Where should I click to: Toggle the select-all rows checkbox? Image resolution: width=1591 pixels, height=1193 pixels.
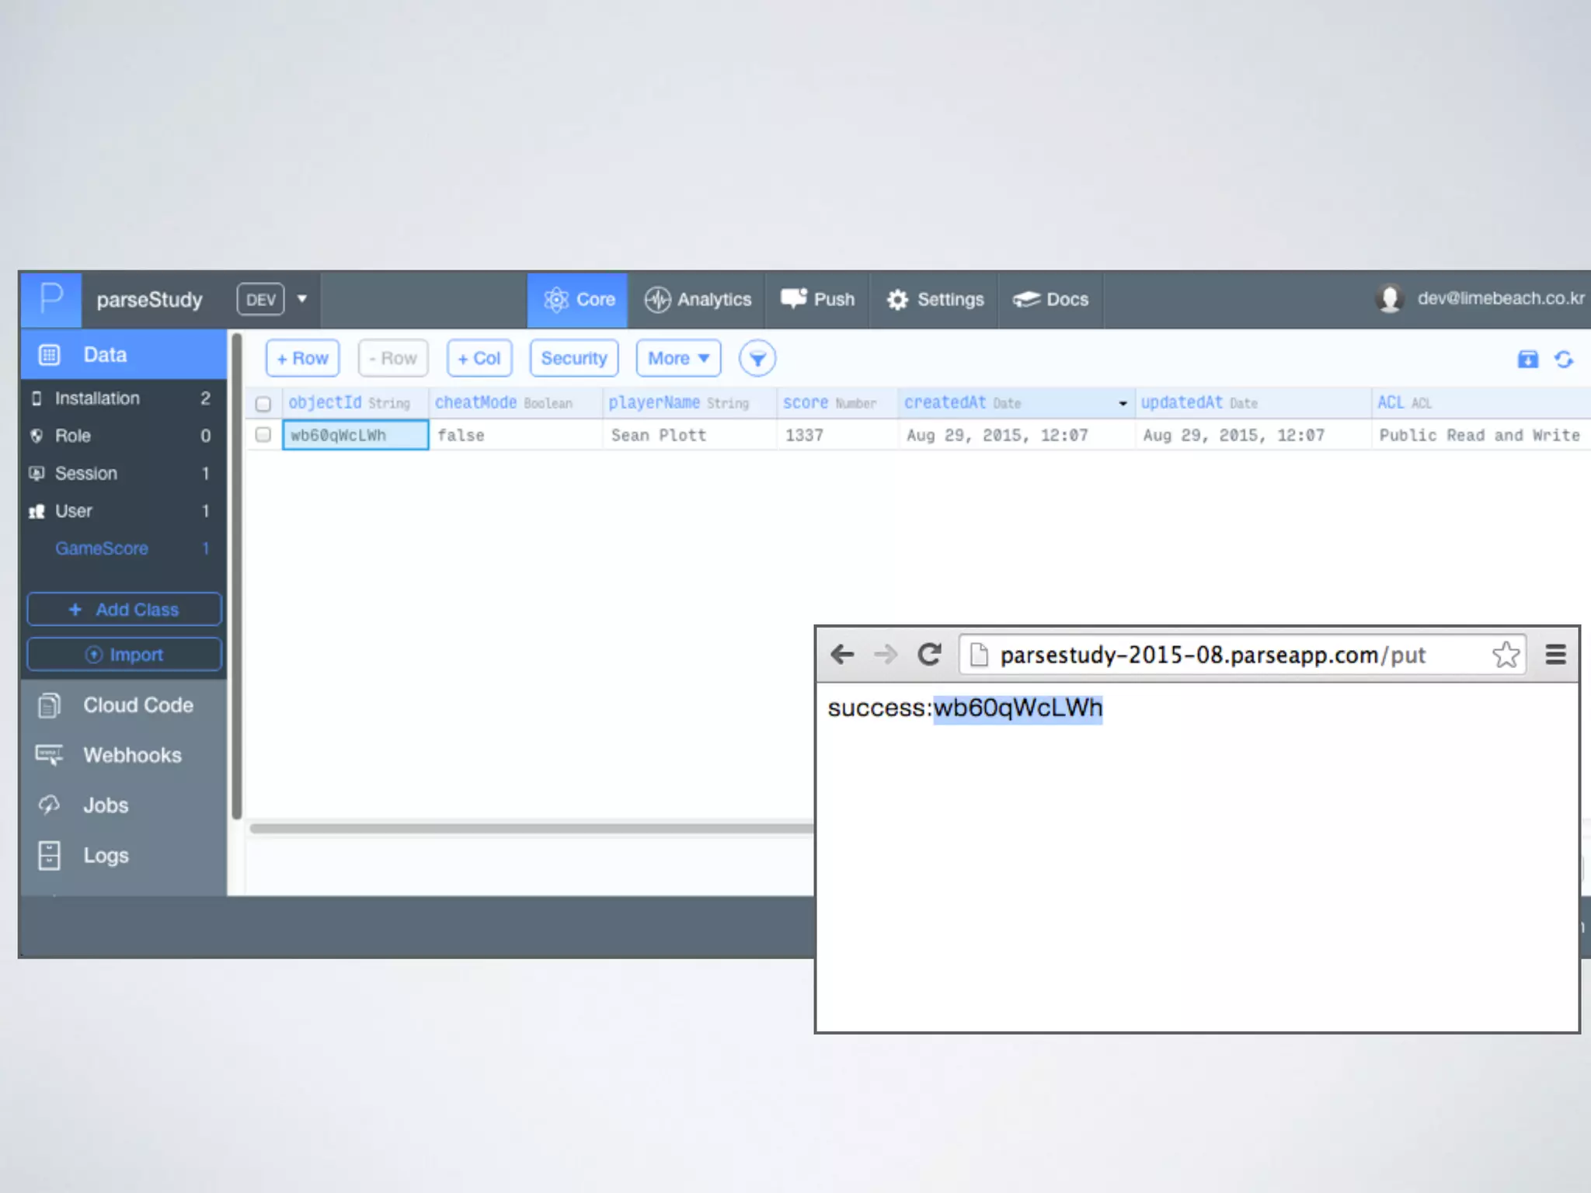(x=263, y=404)
